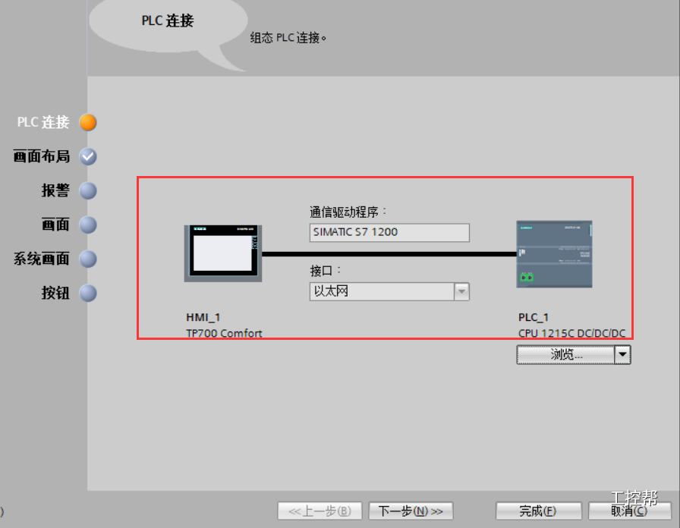Click the 画面 step circle indicator
The image size is (680, 528).
[88, 225]
